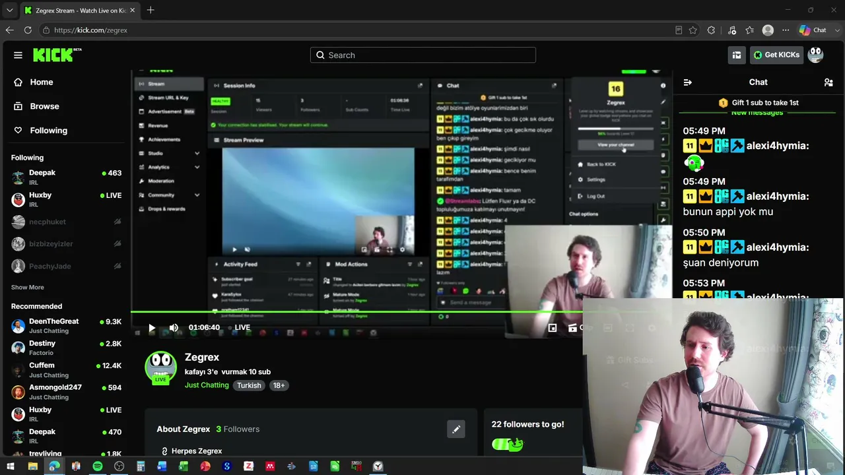Click the followers goal progress bar
Screen dimensions: 845x475
(507, 445)
